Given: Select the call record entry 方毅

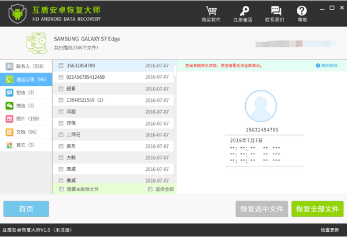Looking at the screenshot, I should pos(113,158).
